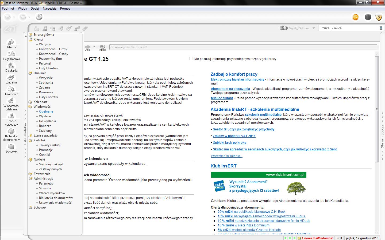Open Abonament na ulepszenia link
The width and height of the screenshot is (385, 240).
tap(230, 89)
